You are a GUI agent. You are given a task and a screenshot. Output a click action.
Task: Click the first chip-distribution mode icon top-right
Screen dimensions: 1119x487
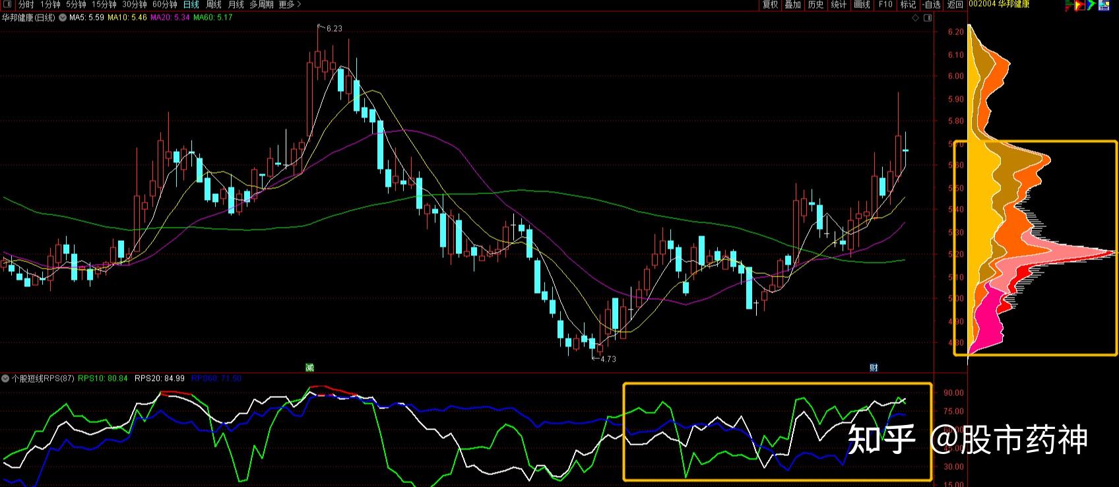coord(1070,5)
